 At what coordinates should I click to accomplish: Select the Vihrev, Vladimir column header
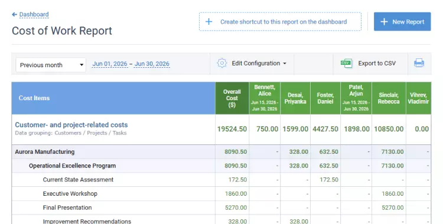coord(418,98)
